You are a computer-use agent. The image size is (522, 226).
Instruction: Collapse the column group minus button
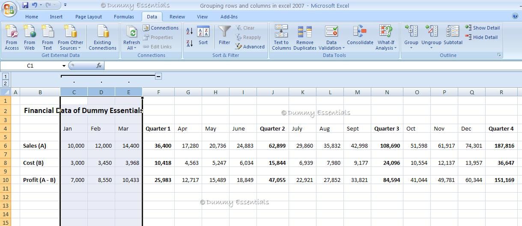pos(158,76)
